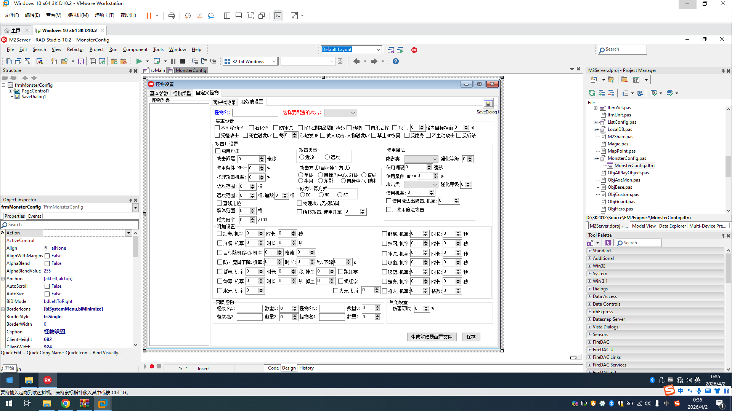732x411 pixels.
Task: Switch to the 怪物类型 tab
Action: click(182, 93)
